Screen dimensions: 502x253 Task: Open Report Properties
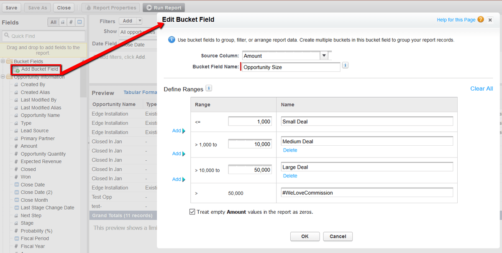(110, 8)
